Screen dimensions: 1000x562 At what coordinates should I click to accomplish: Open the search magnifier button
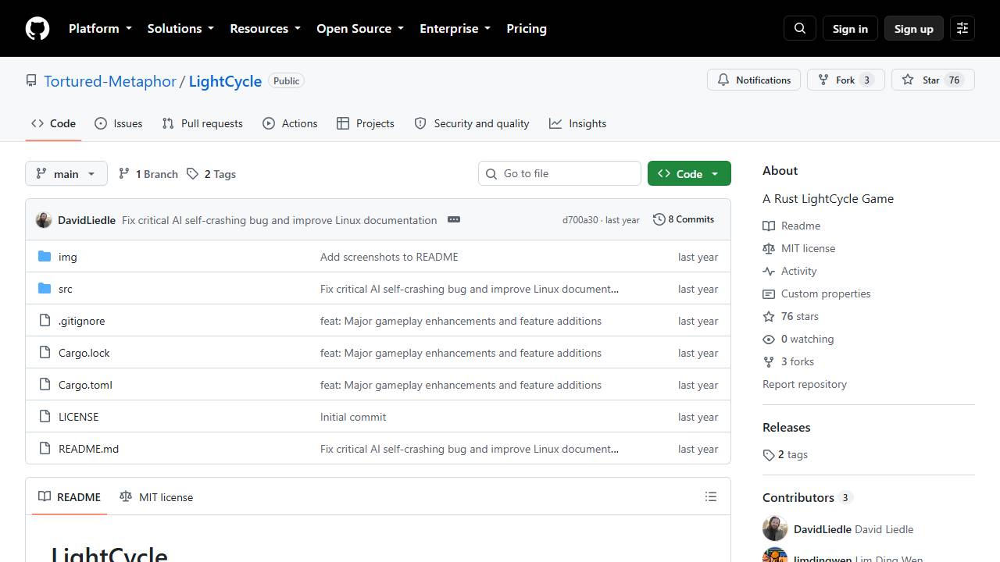click(800, 28)
